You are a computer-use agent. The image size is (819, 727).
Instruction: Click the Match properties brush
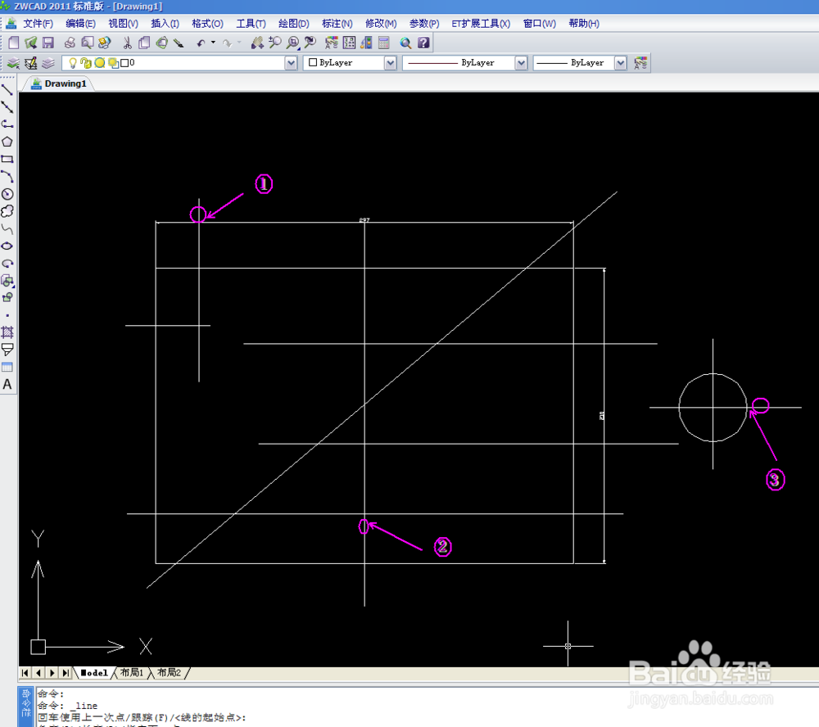(x=179, y=43)
